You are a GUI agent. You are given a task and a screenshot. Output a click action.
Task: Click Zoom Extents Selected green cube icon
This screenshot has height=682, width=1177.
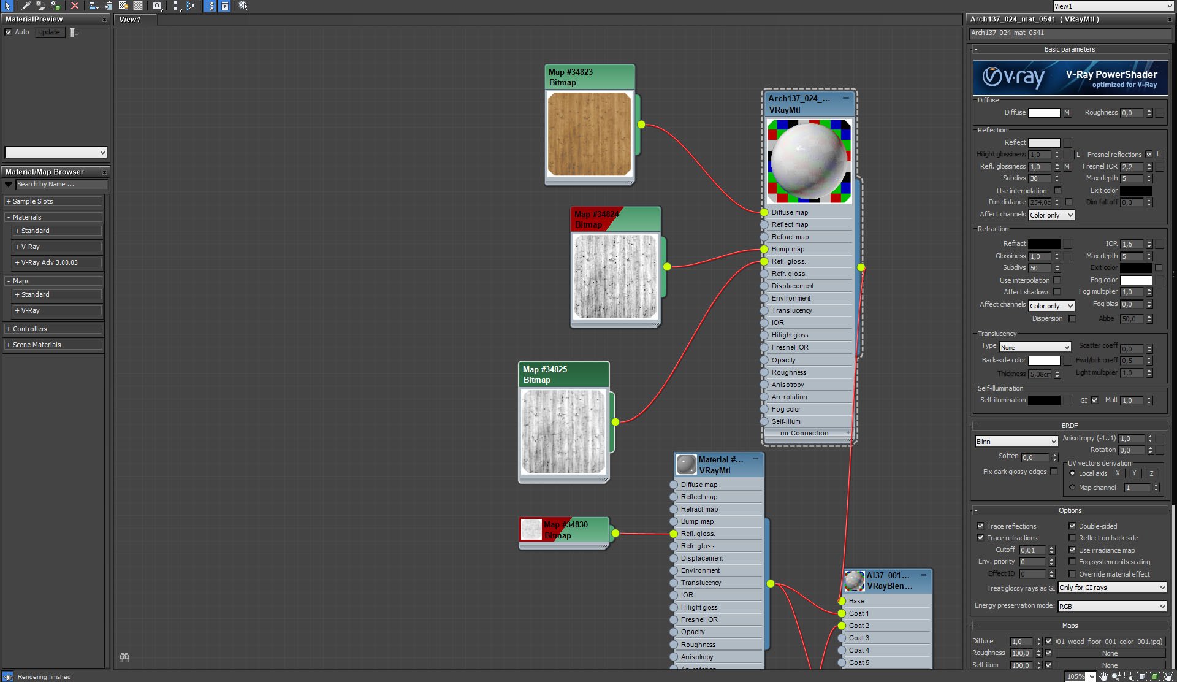1155,676
